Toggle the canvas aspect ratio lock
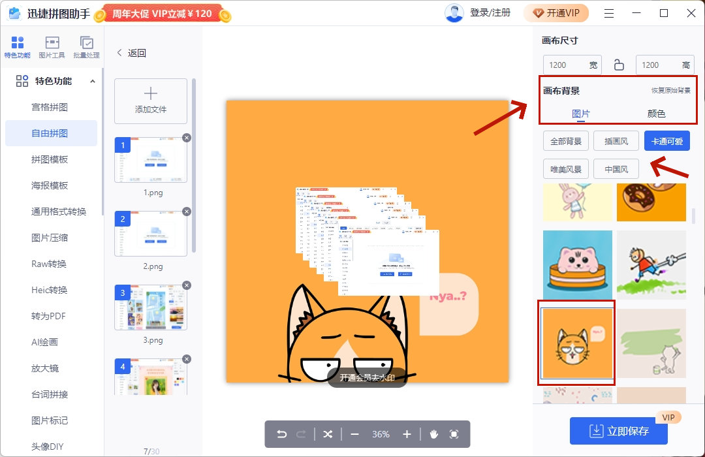The image size is (705, 457). click(x=619, y=65)
